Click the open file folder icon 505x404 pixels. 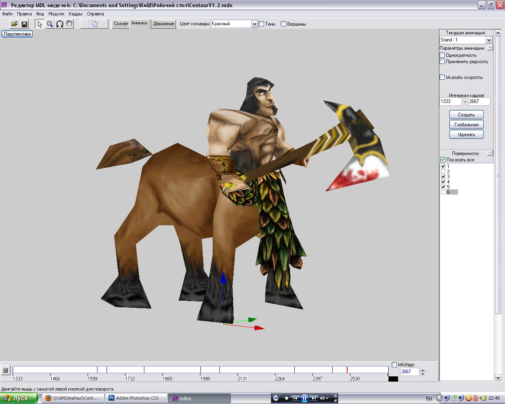pos(14,24)
